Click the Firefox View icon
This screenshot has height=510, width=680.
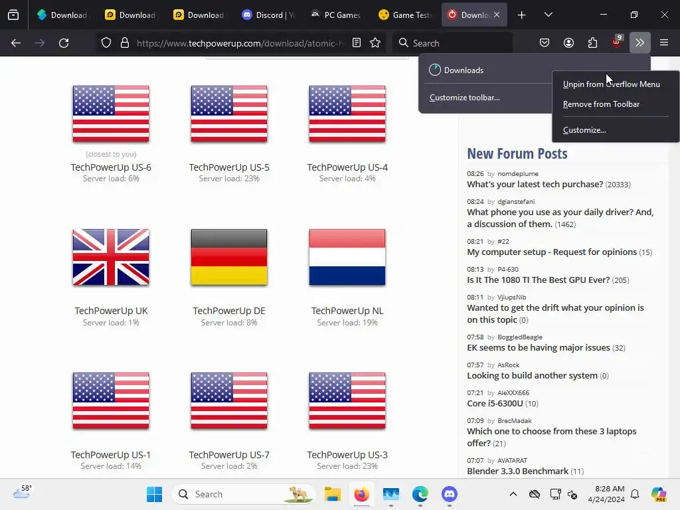(x=13, y=15)
